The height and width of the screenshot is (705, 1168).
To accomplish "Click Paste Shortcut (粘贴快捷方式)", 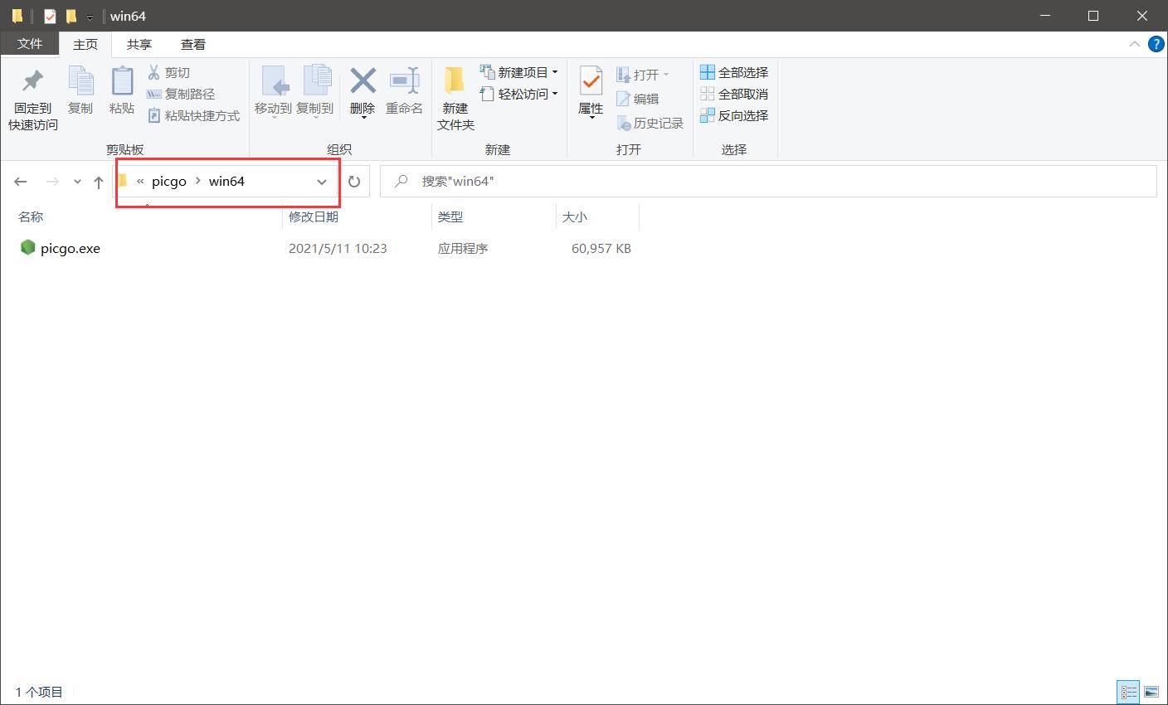I will point(193,116).
